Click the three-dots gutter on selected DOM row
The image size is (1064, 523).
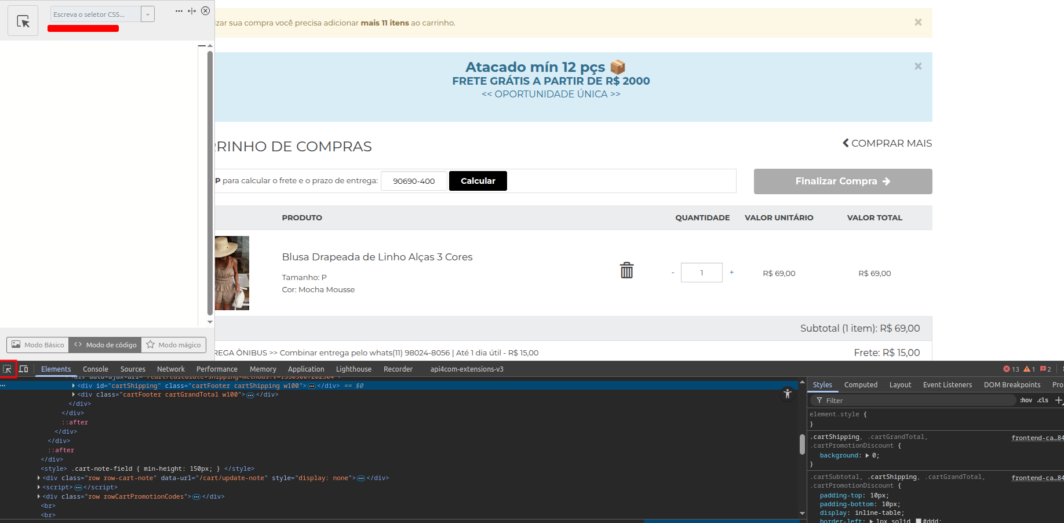tap(3, 386)
